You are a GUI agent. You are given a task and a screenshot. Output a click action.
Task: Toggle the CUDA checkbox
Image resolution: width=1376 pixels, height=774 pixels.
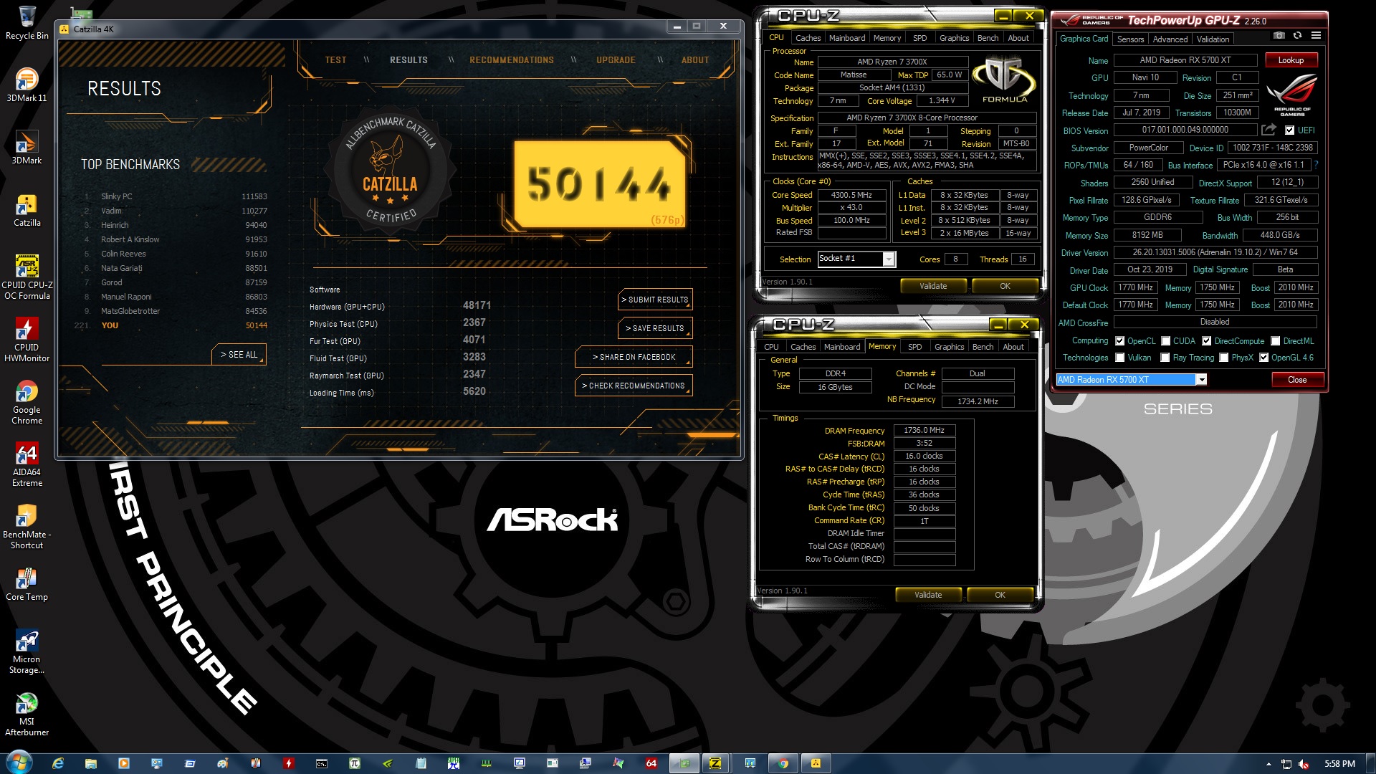click(x=1166, y=341)
